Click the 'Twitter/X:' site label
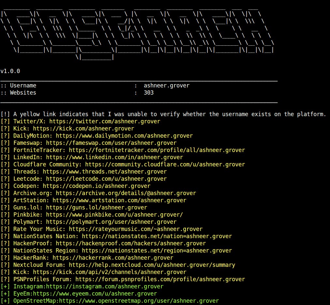The image size is (330, 305). point(30,121)
